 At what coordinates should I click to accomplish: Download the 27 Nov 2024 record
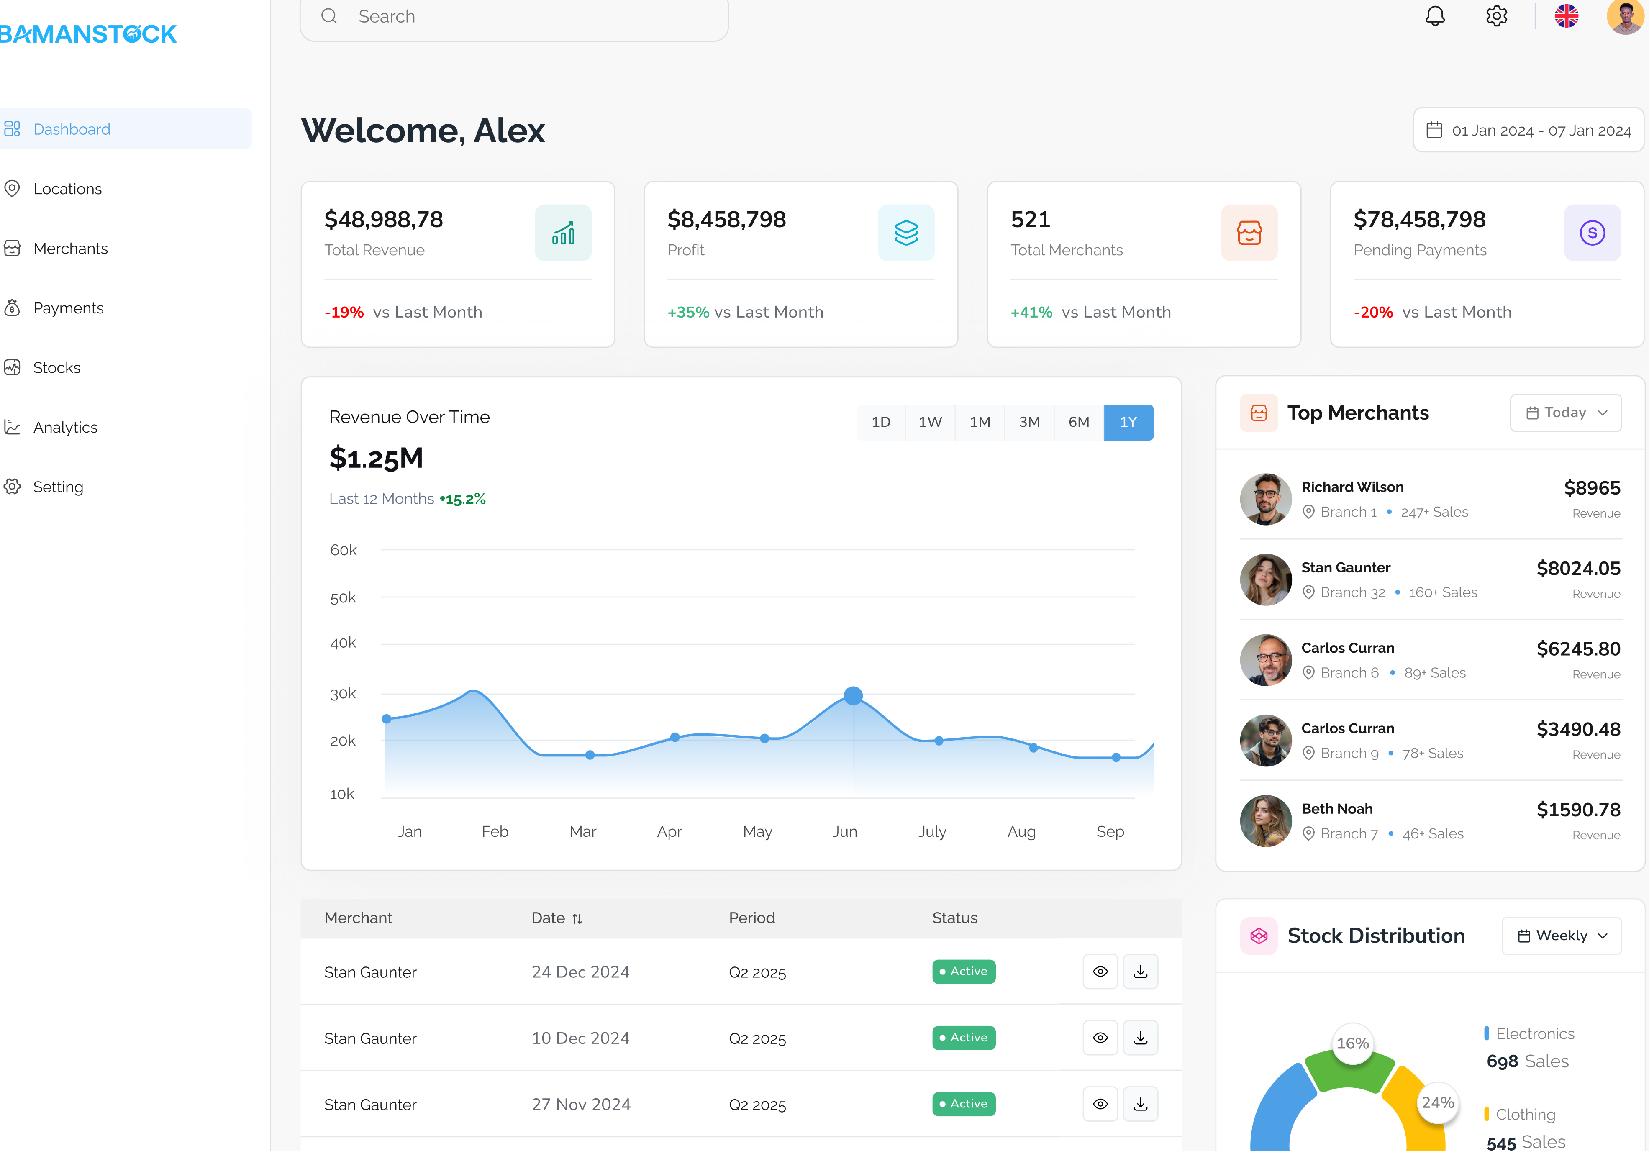[1141, 1104]
